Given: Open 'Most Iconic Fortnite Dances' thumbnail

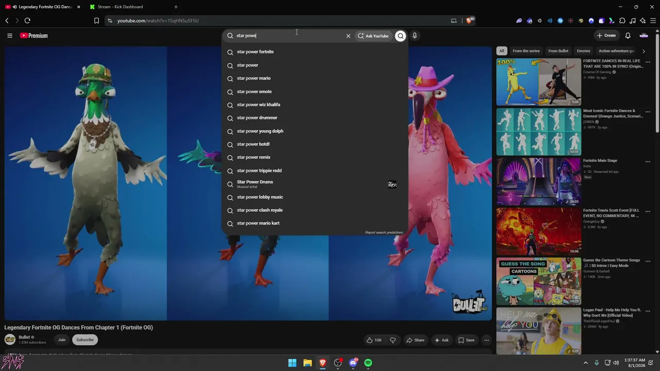Looking at the screenshot, I should [539, 132].
